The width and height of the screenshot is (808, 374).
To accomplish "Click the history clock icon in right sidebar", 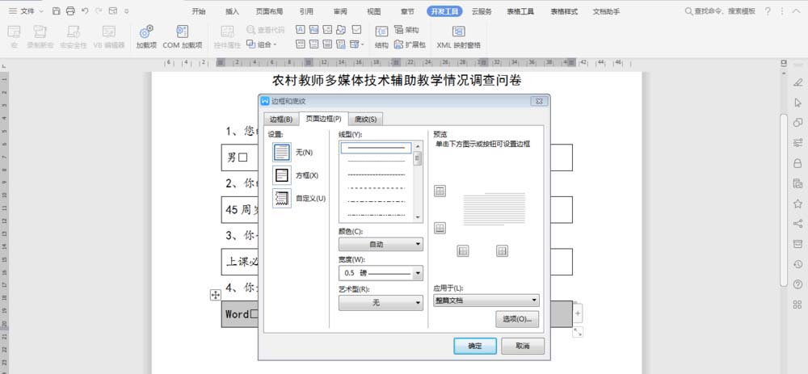I will click(x=797, y=264).
